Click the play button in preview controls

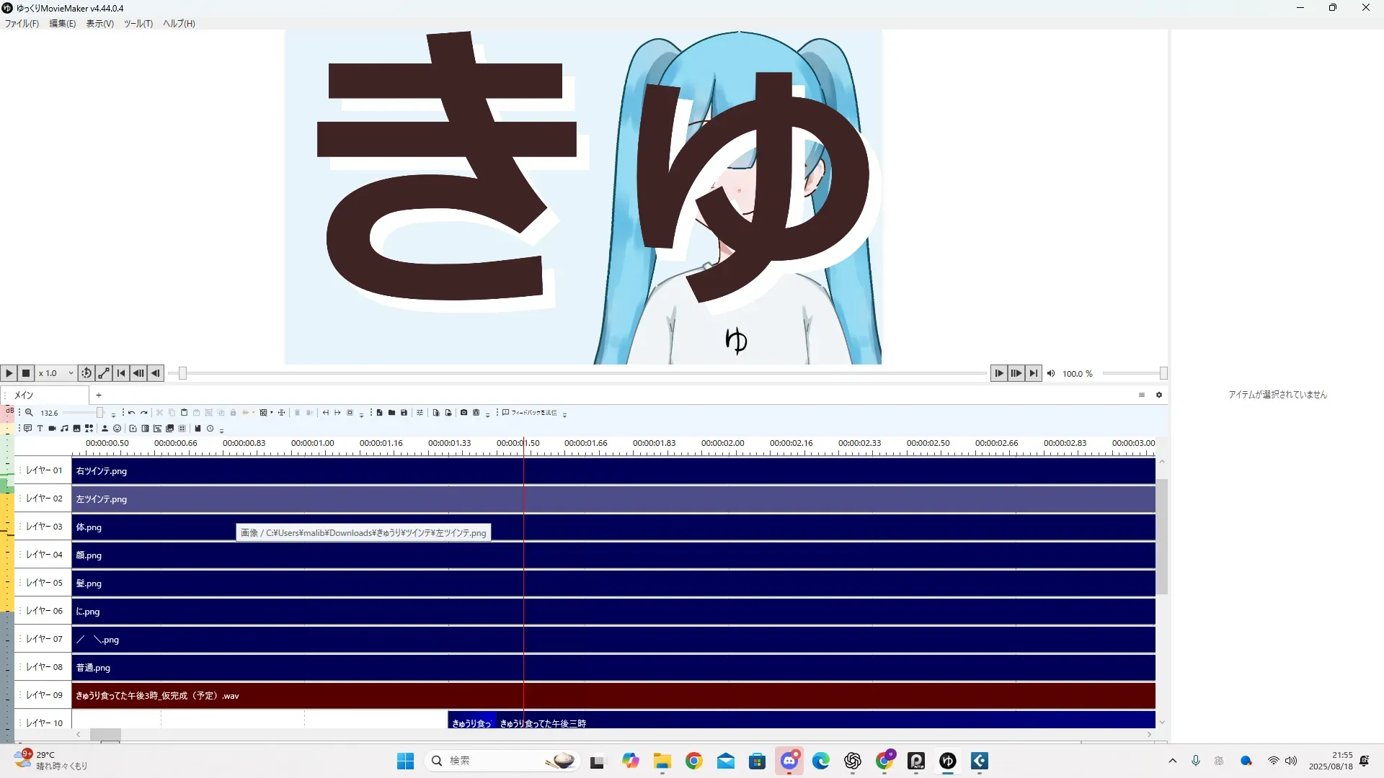[9, 373]
